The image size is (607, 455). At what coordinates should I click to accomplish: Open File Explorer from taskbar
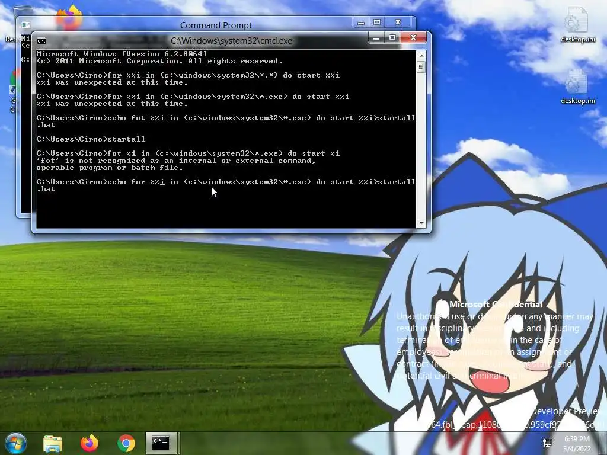click(x=53, y=443)
